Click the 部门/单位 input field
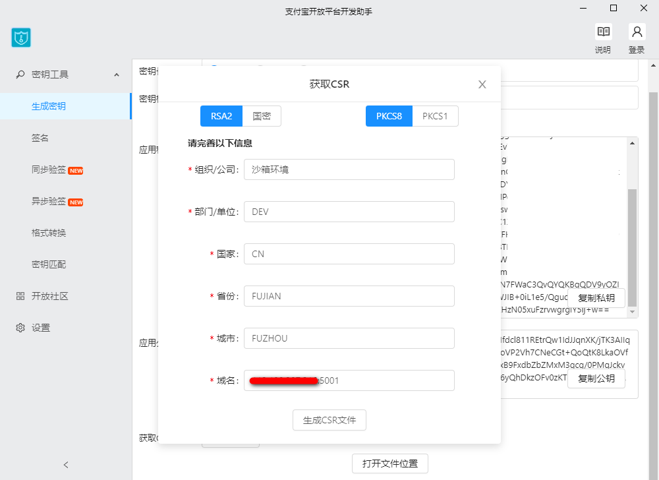659x480 pixels. [x=349, y=212]
